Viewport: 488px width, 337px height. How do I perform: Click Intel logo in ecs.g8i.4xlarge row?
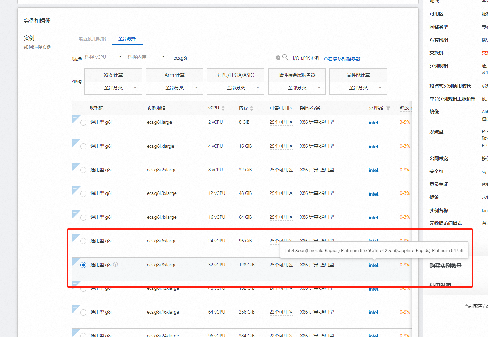point(373,218)
